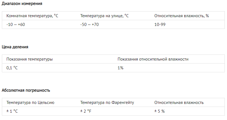Click the room temperature value "-10 — +60"

(16, 24)
